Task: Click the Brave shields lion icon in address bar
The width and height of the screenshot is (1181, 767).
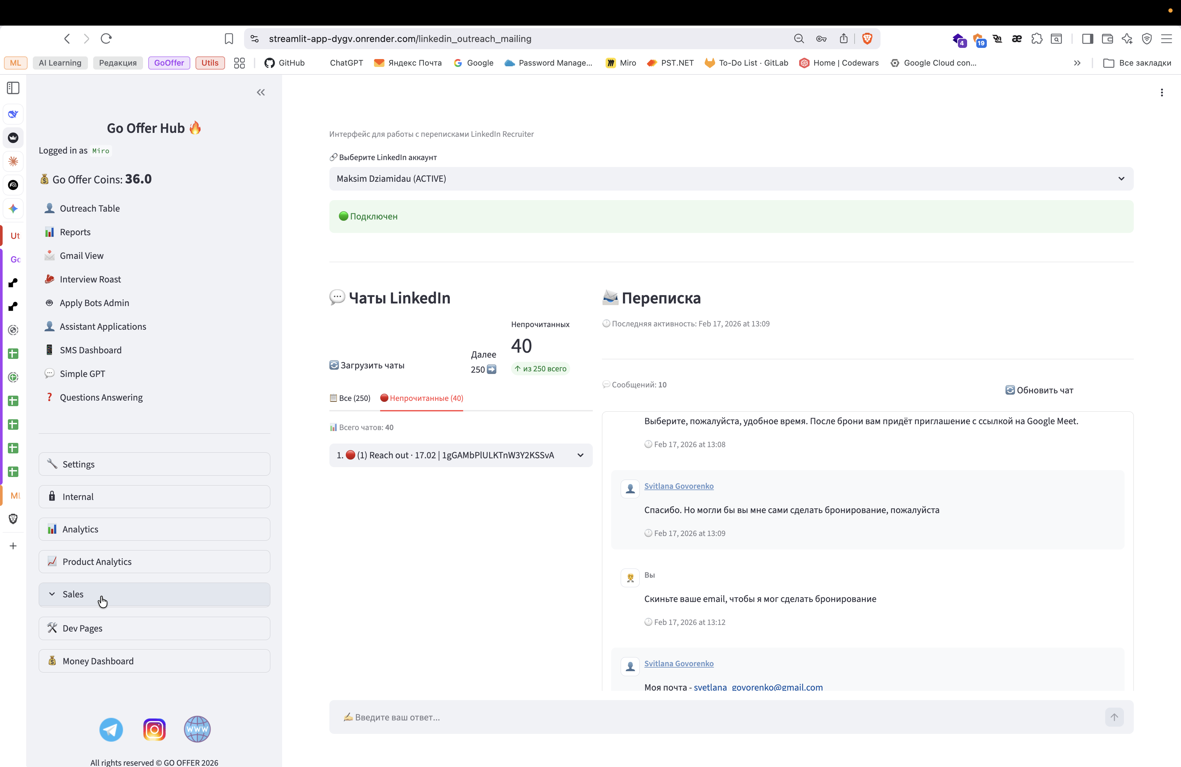Action: coord(867,39)
